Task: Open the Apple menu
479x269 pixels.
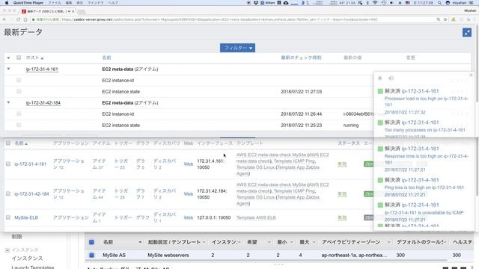Action: 7,3
